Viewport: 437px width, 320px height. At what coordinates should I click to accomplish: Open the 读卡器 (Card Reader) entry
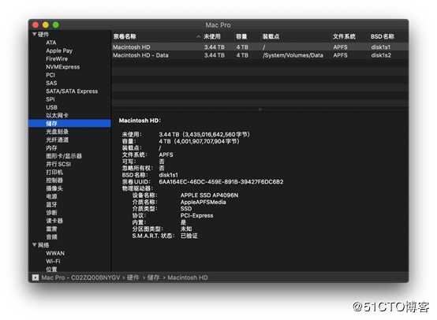tap(54, 221)
